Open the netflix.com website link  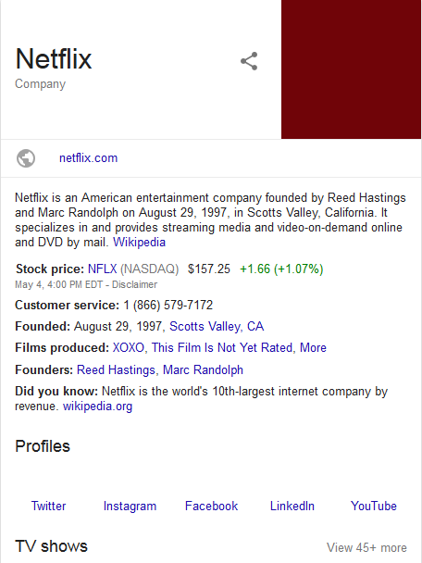88,158
